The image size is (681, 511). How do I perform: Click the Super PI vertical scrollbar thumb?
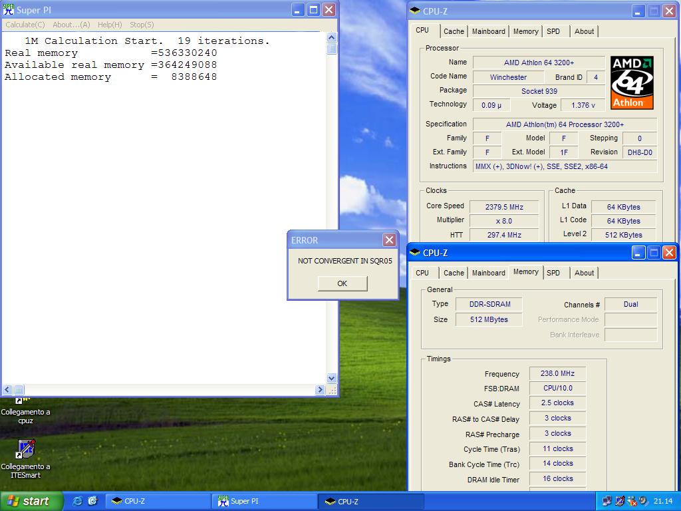(331, 48)
